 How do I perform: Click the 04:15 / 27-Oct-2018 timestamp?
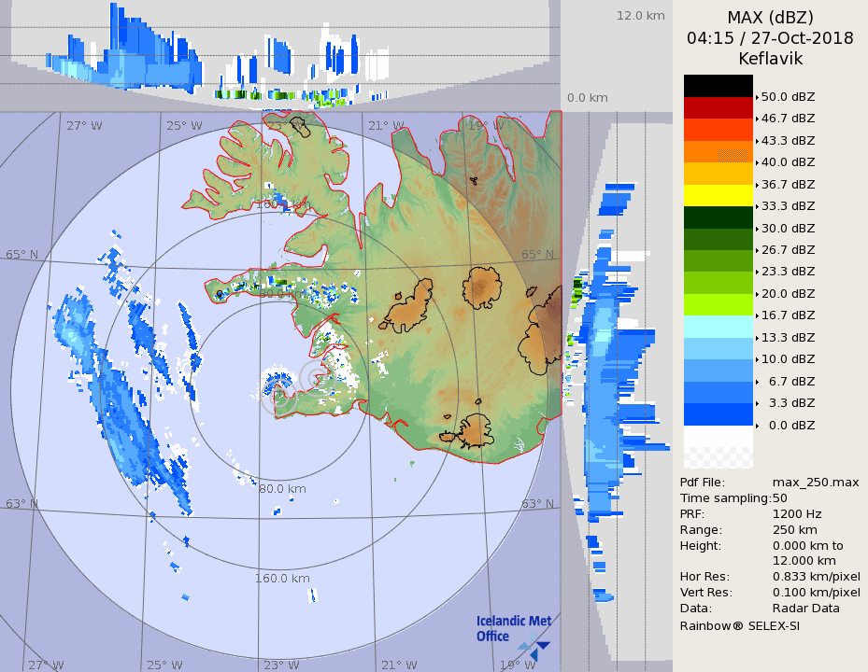coord(770,38)
